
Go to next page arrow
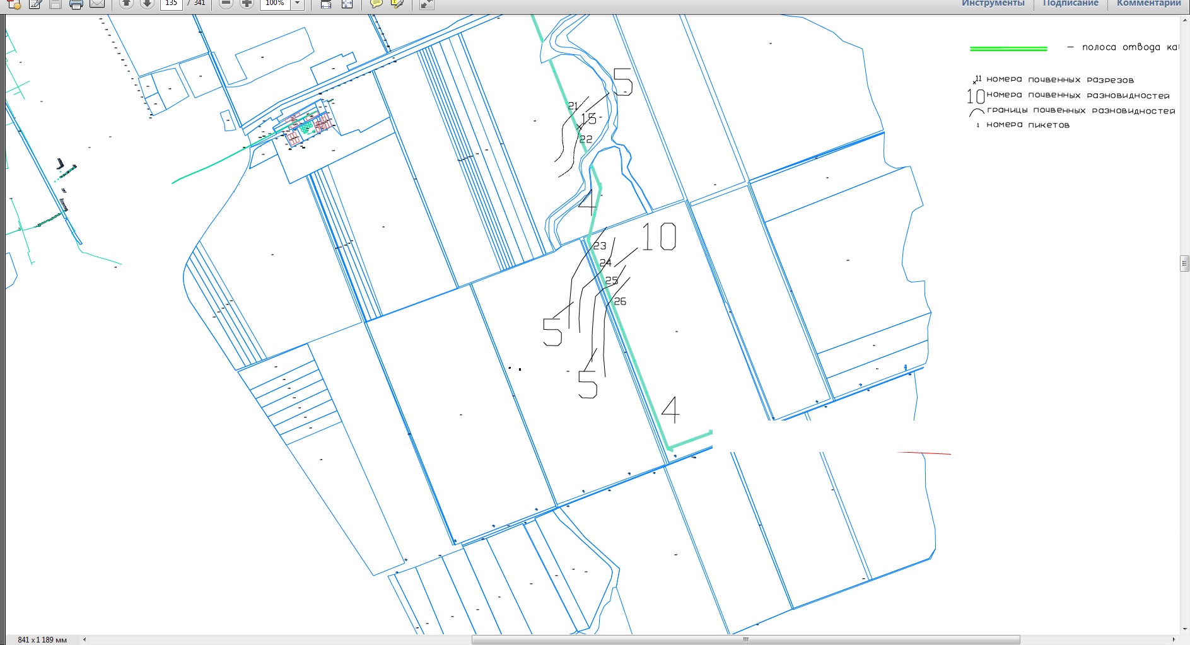coord(147,3)
